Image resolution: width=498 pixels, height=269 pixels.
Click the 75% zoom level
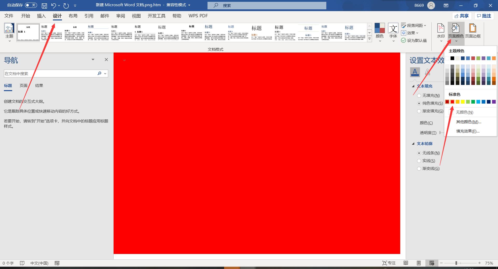click(x=489, y=263)
